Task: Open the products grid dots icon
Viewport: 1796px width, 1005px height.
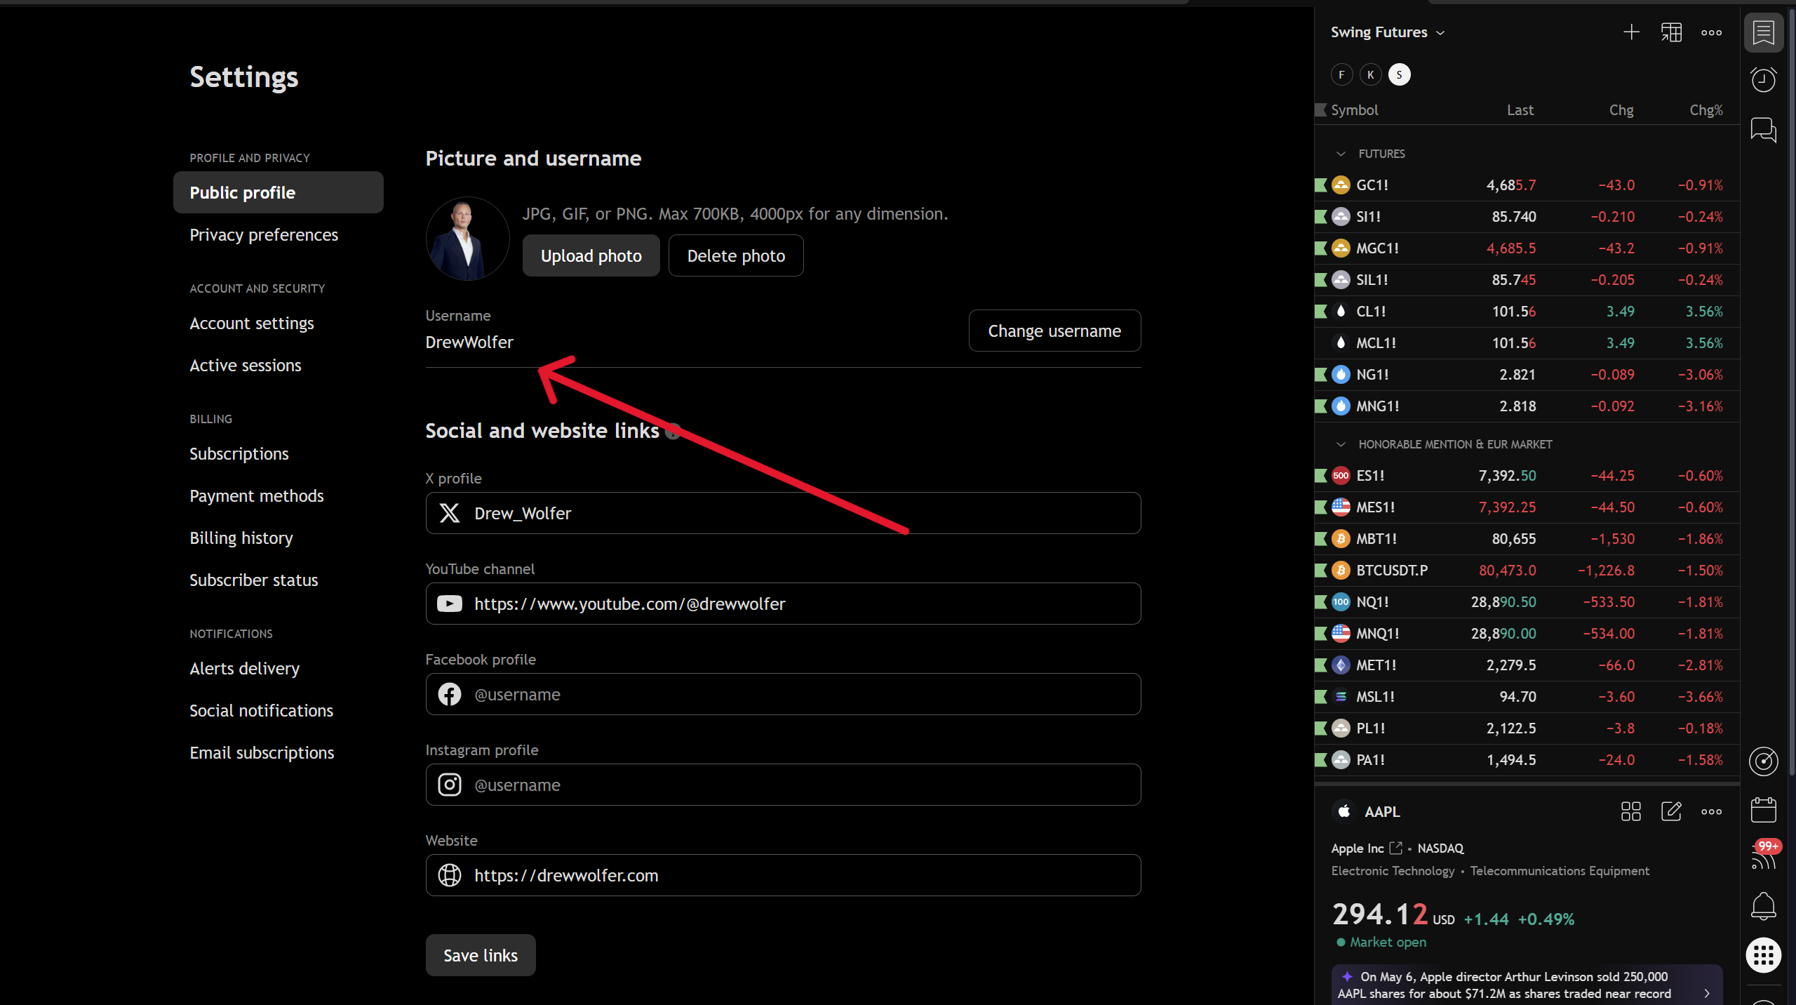Action: pyautogui.click(x=1763, y=955)
